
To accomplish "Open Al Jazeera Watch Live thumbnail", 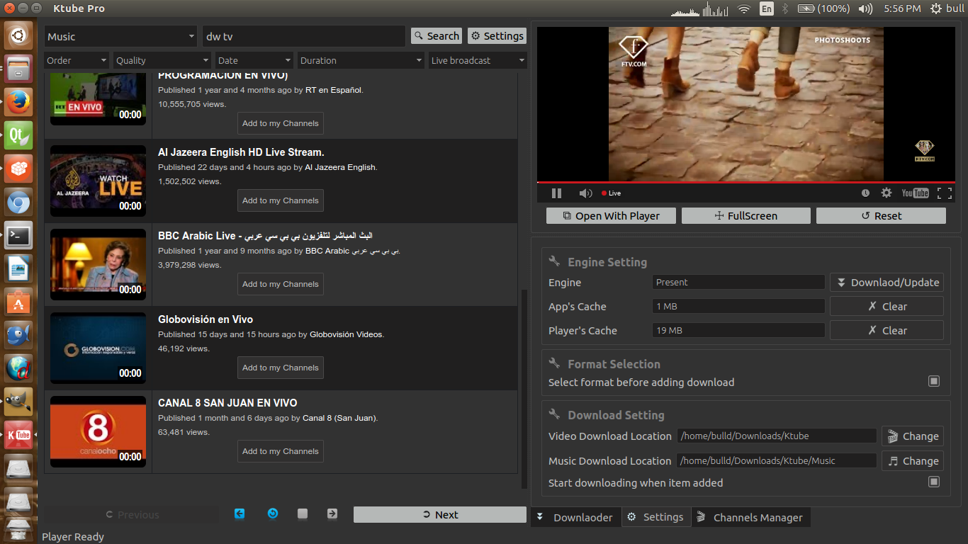I will pyautogui.click(x=98, y=182).
